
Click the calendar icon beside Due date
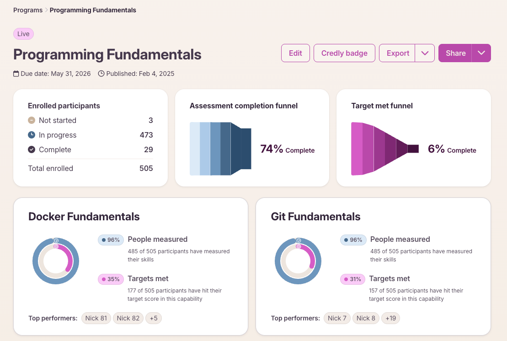coord(16,74)
